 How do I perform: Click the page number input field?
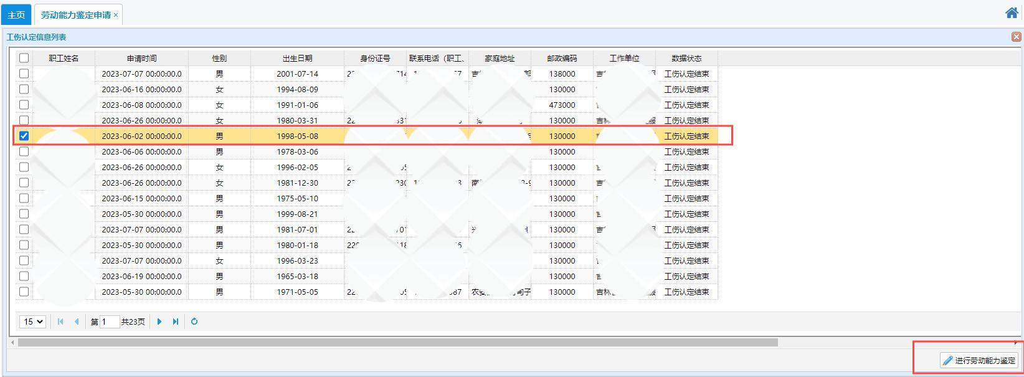coord(110,322)
